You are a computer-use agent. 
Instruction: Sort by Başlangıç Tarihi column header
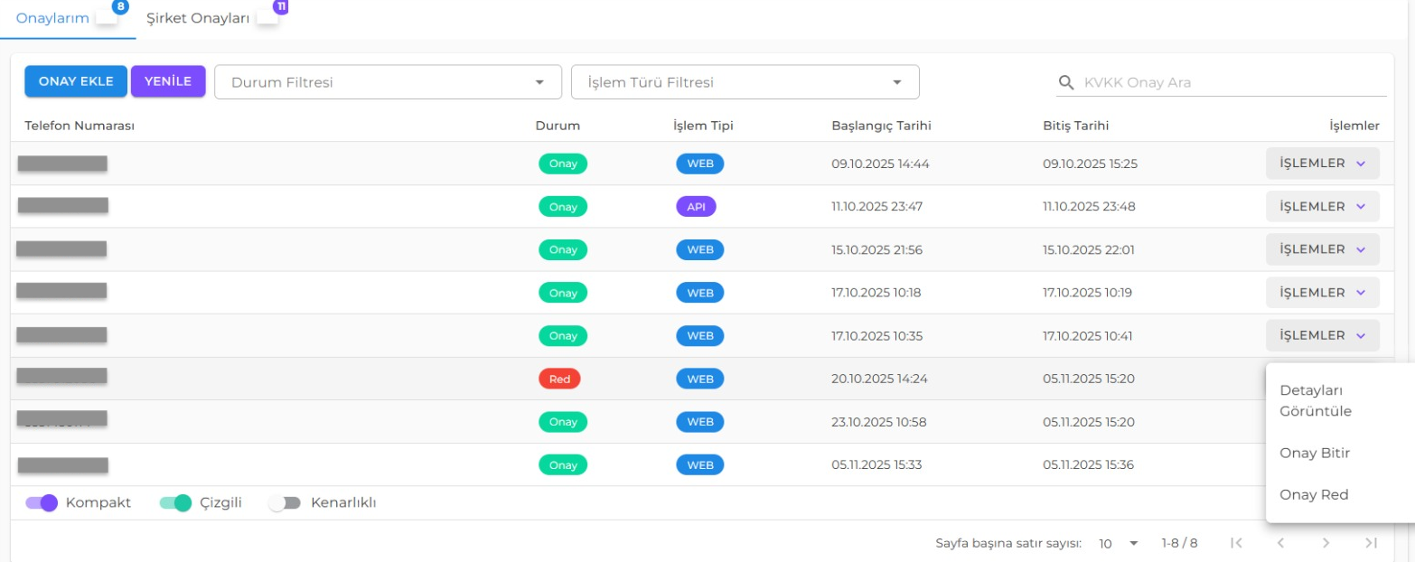881,126
